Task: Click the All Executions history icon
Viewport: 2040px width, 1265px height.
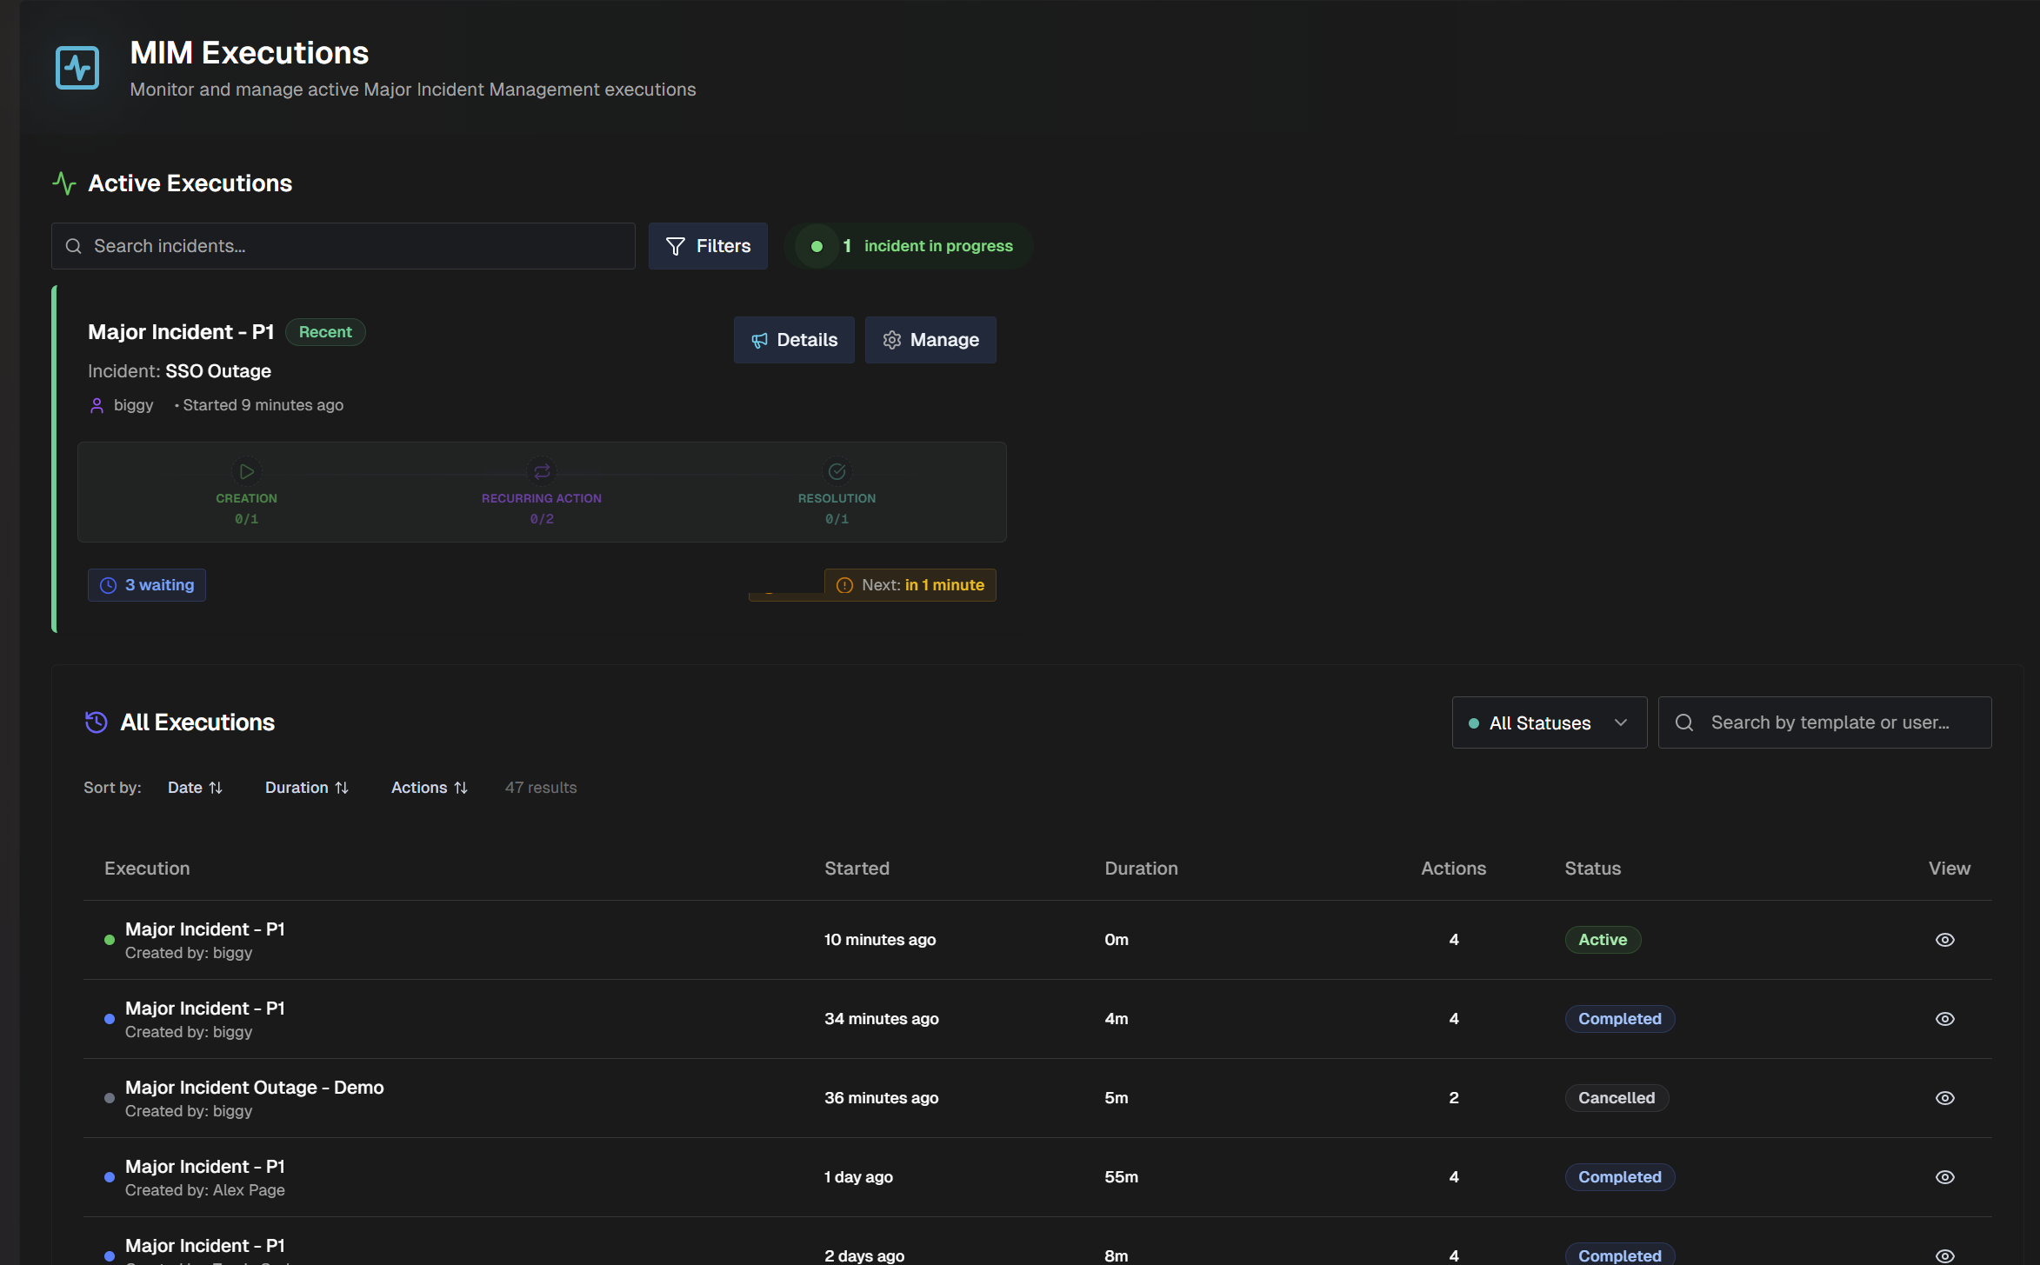Action: click(x=97, y=722)
